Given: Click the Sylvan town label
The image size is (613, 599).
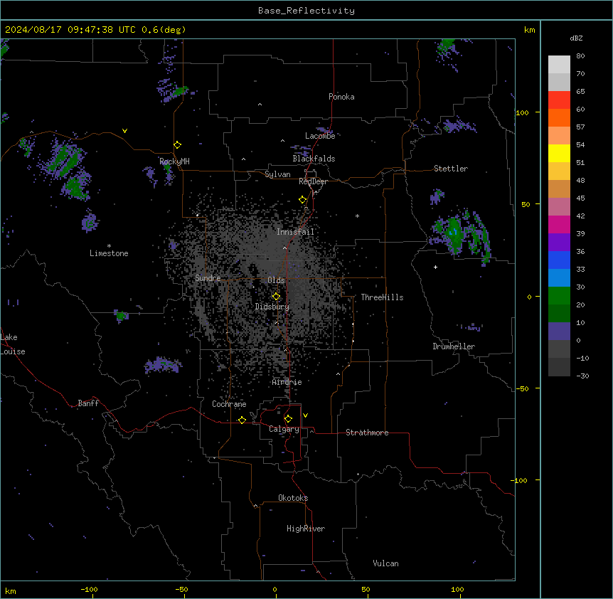Looking at the screenshot, I should [277, 174].
